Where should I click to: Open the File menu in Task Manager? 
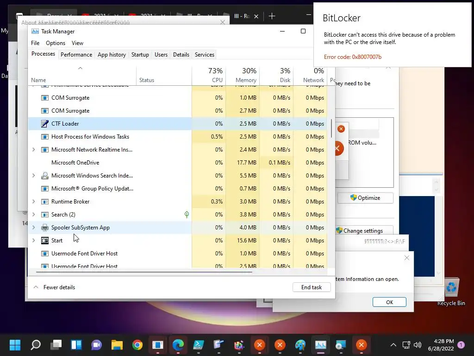pyautogui.click(x=35, y=43)
